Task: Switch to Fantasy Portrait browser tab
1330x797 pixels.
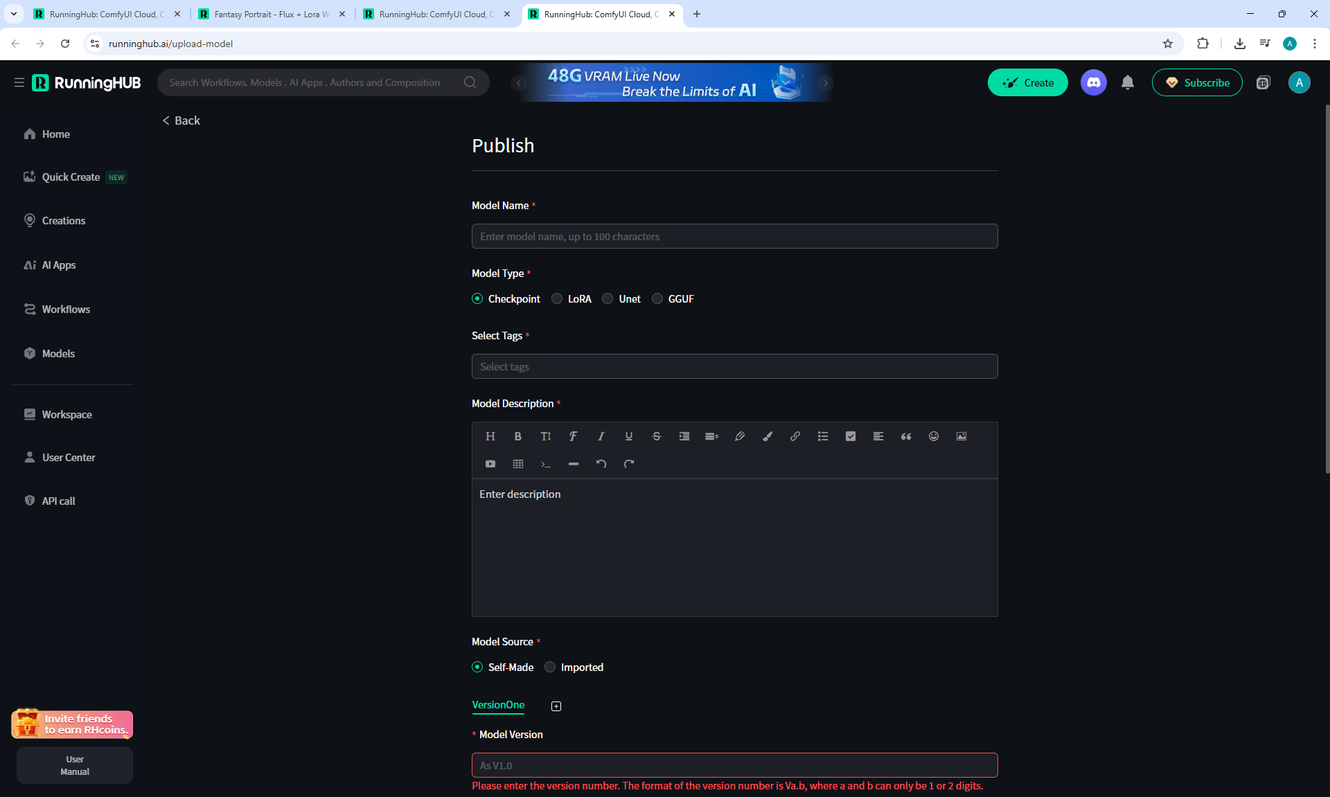Action: click(x=270, y=14)
